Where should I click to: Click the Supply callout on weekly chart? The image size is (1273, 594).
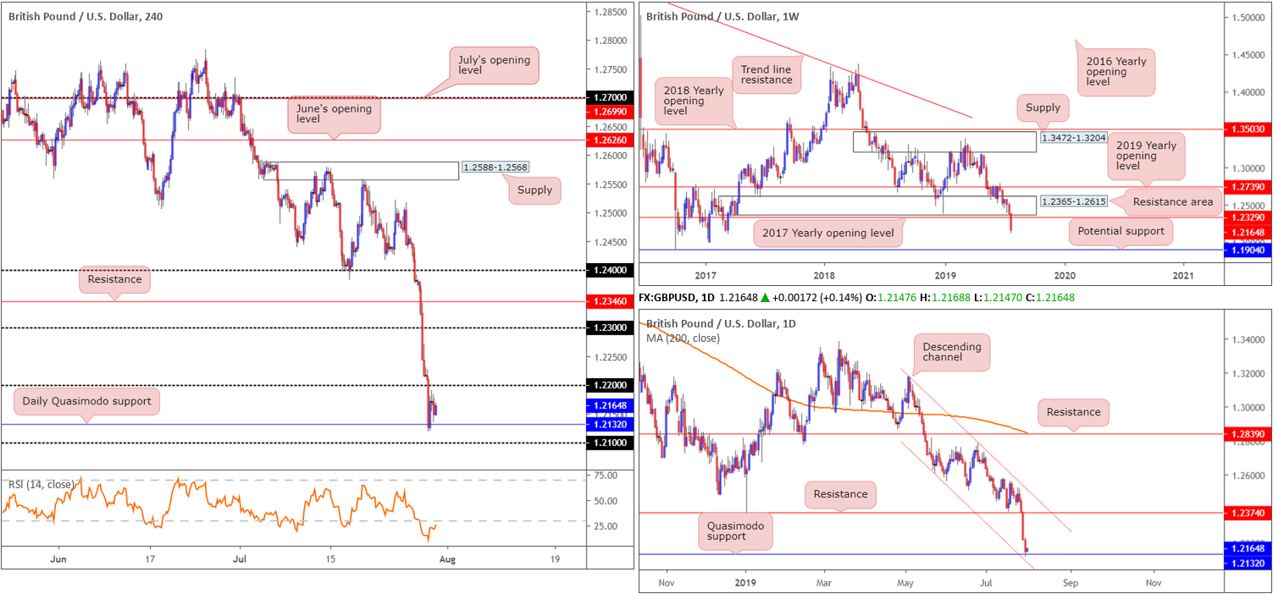point(1043,107)
